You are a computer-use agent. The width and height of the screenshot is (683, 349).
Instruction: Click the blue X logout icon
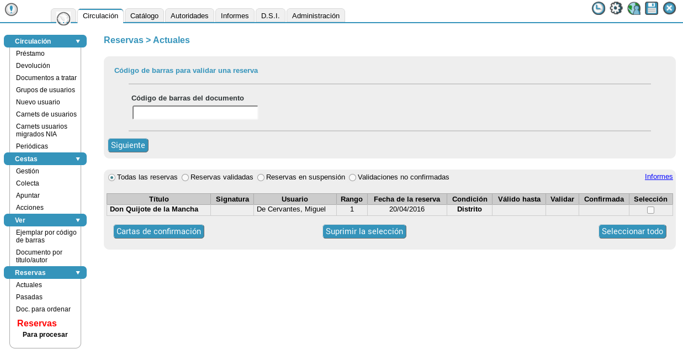point(669,8)
